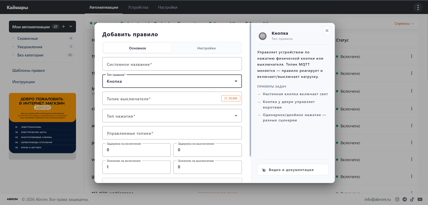Image resolution: width=428 pixels, height=205 pixels.
Task: Switch to the Устройства tab
Action: coord(138,7)
